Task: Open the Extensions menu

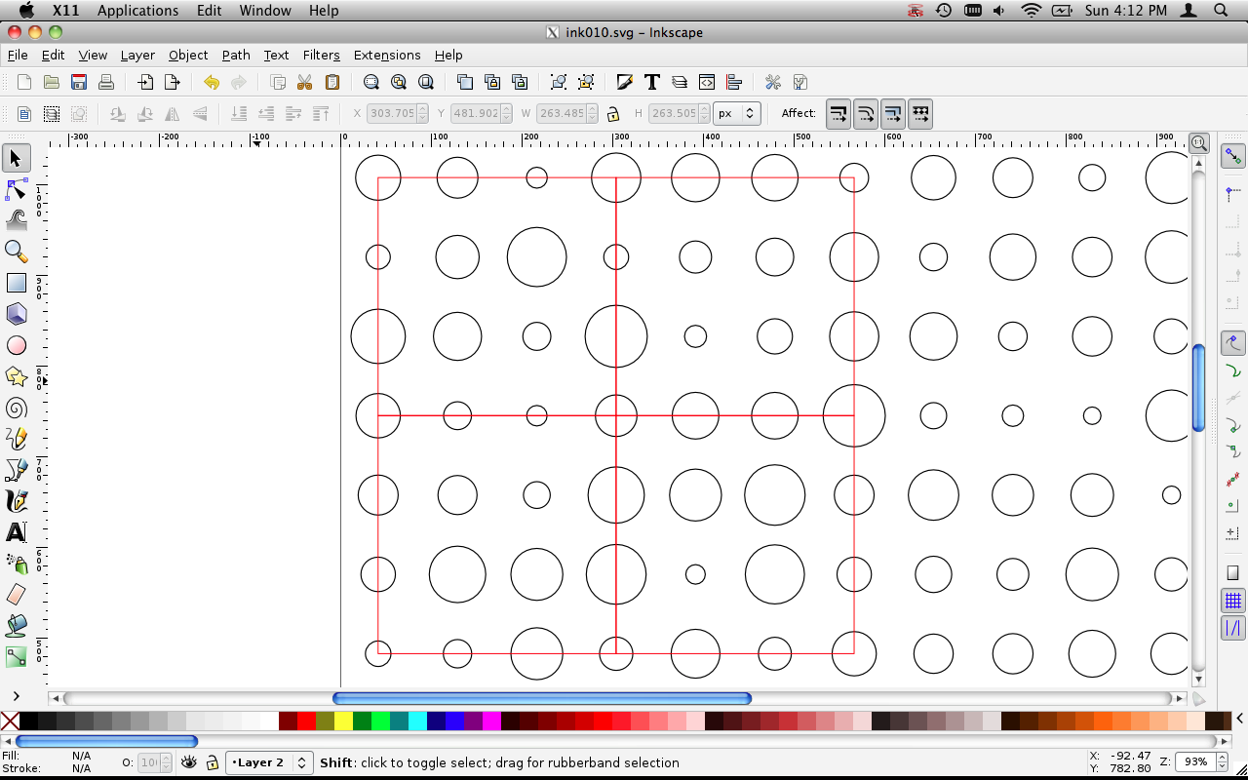Action: coord(387,55)
